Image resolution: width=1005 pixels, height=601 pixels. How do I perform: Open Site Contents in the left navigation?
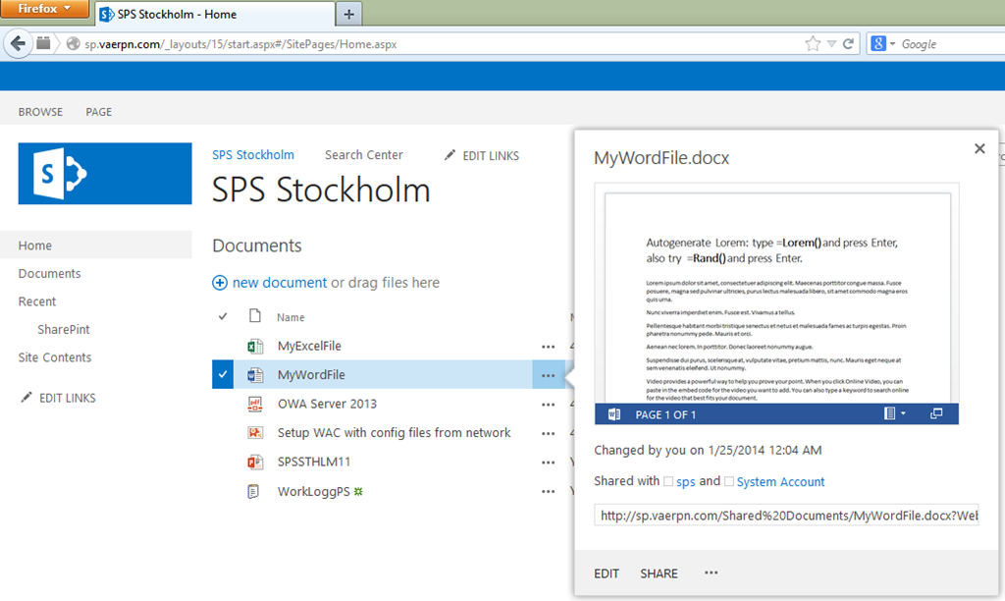(55, 357)
